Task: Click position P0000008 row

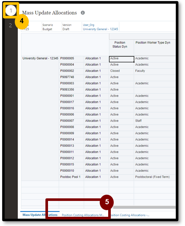Action: coord(71,127)
